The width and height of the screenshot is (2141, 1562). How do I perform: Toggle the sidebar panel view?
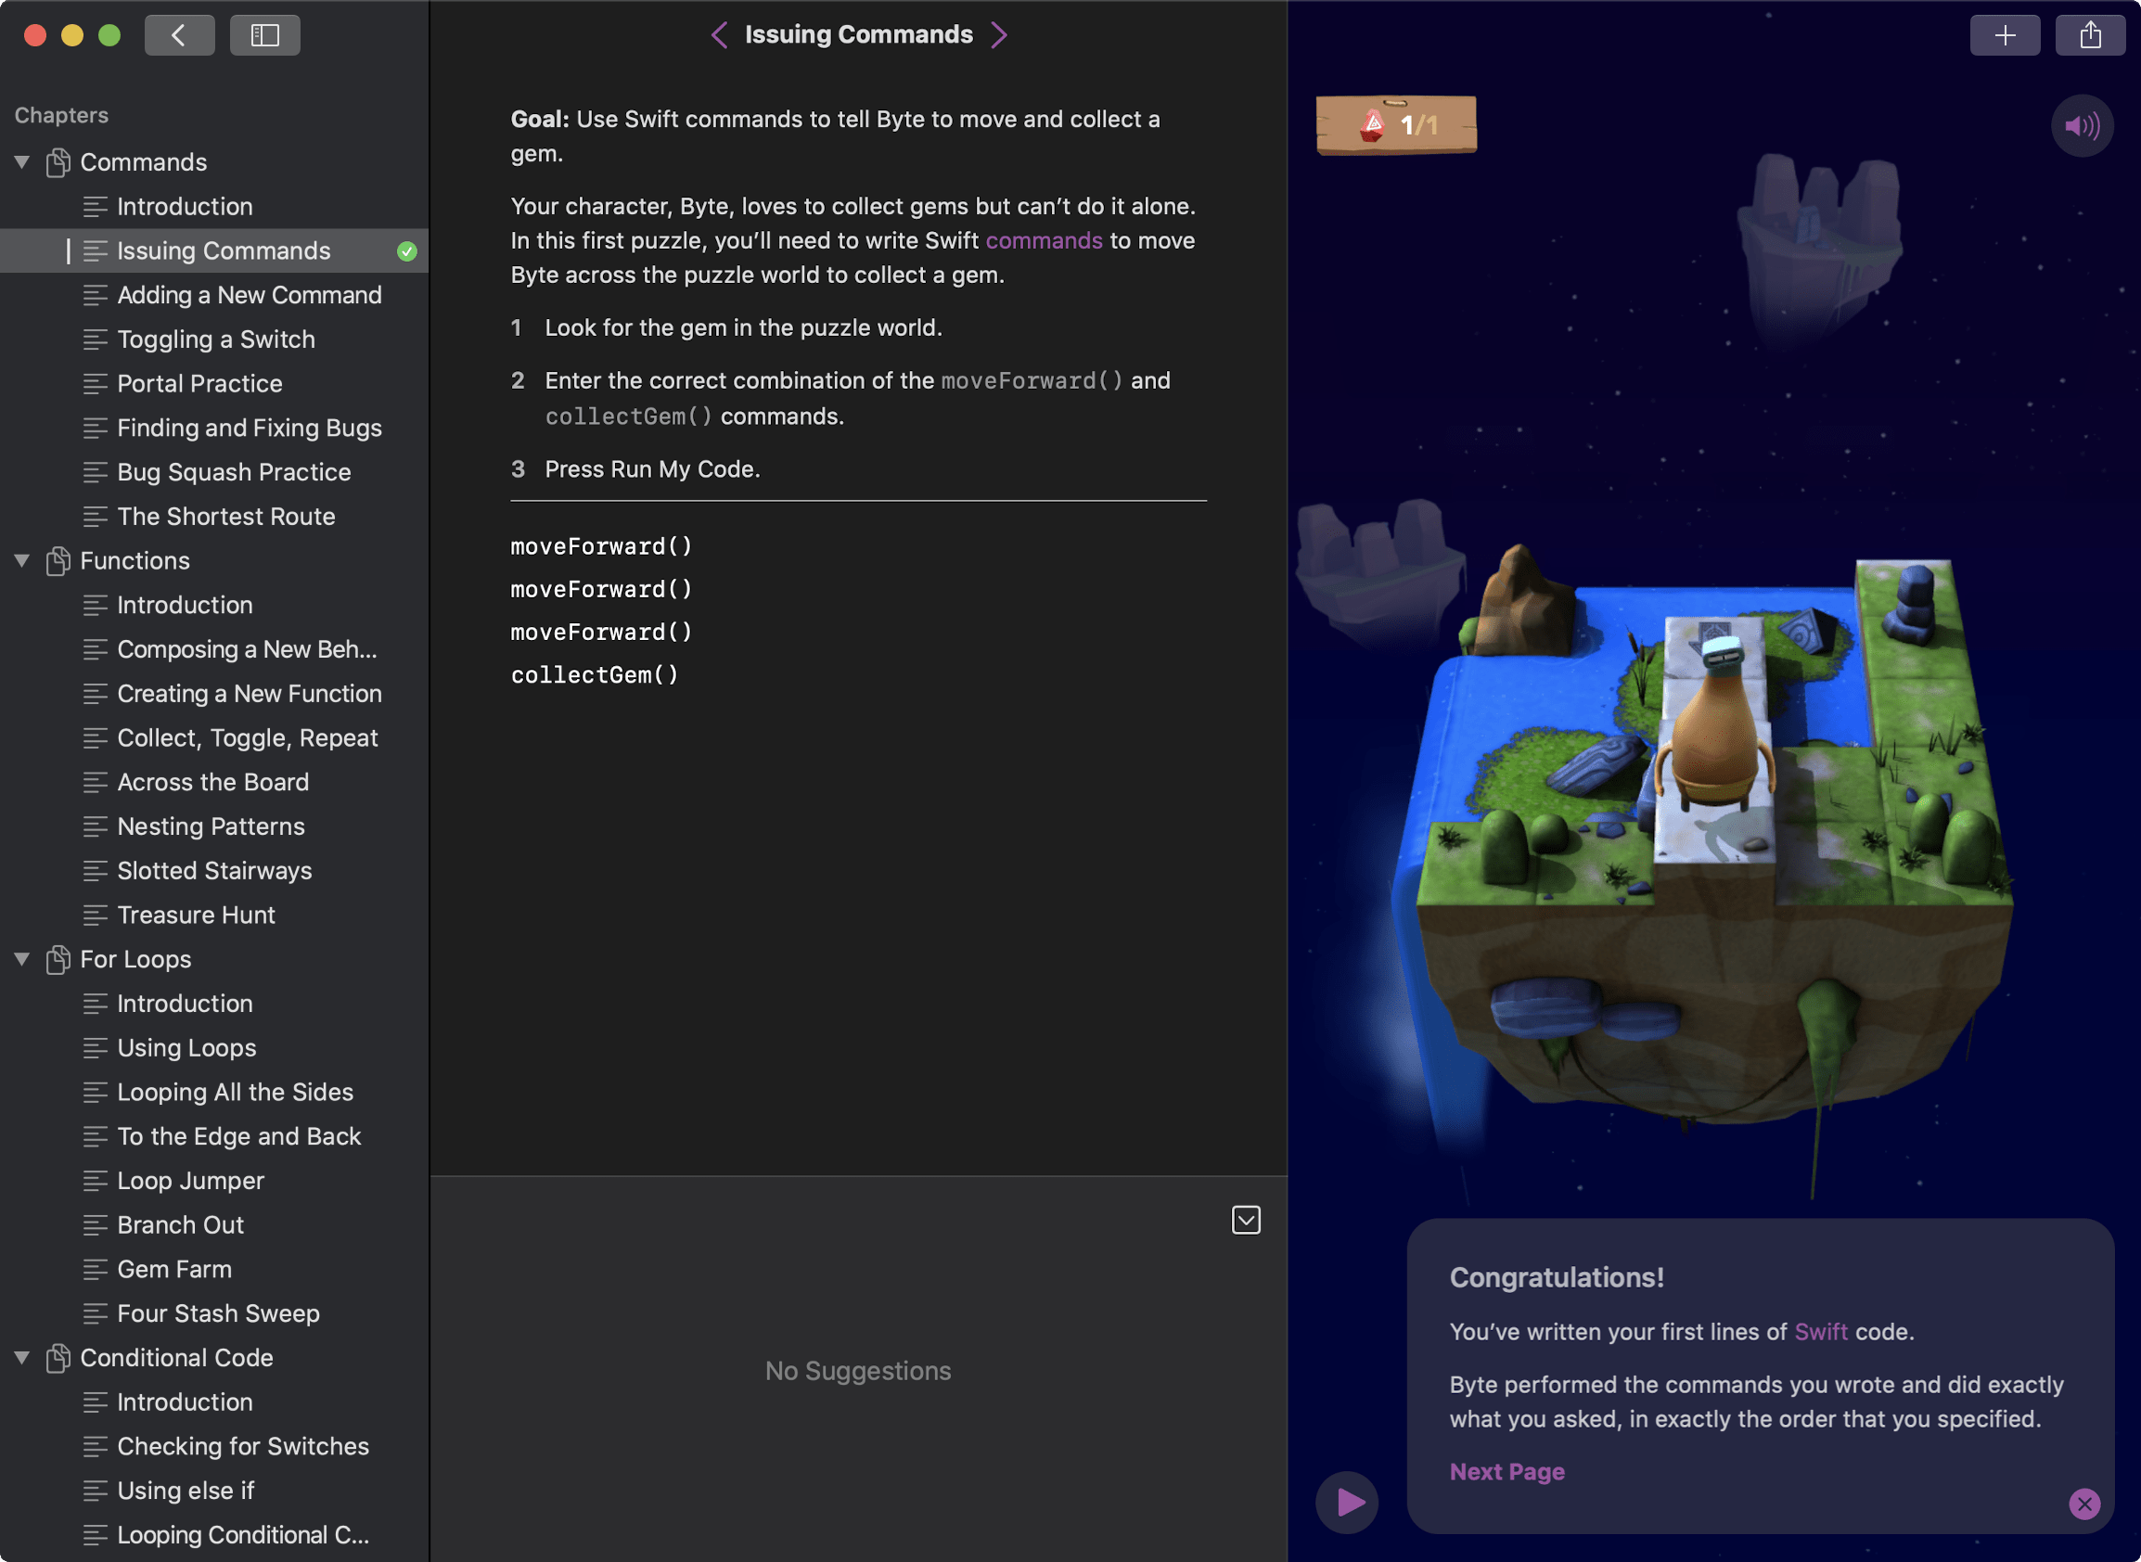click(266, 32)
